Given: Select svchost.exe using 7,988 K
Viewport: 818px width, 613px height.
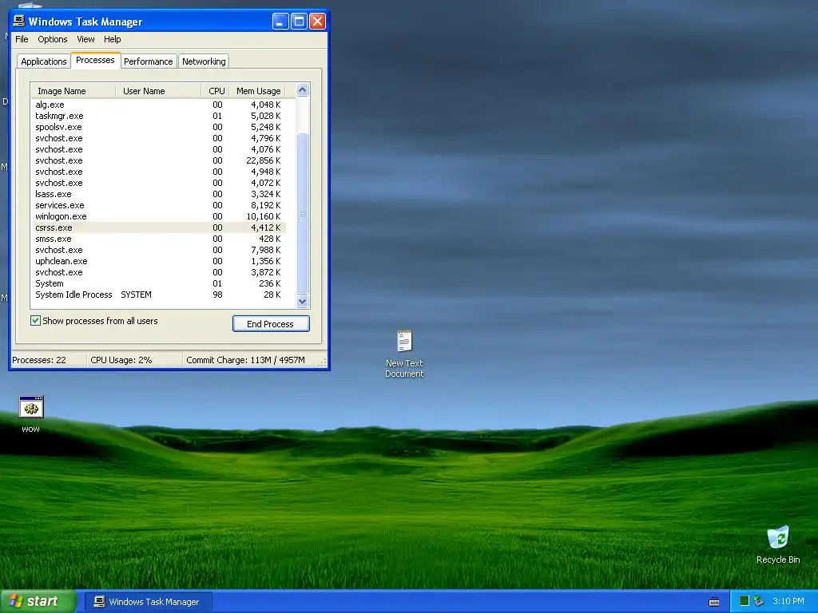Looking at the screenshot, I should tap(159, 250).
